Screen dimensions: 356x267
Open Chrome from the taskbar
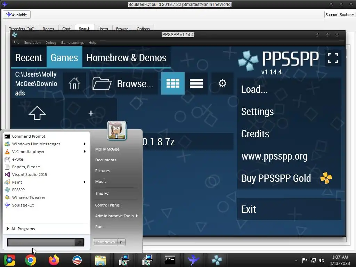[x=31, y=260]
